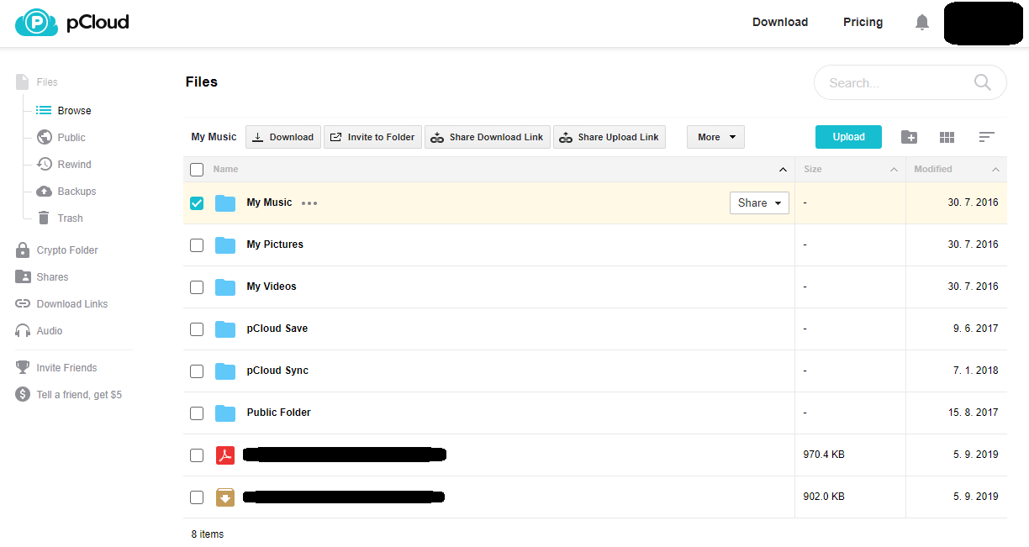Click Share Download Link

point(488,137)
